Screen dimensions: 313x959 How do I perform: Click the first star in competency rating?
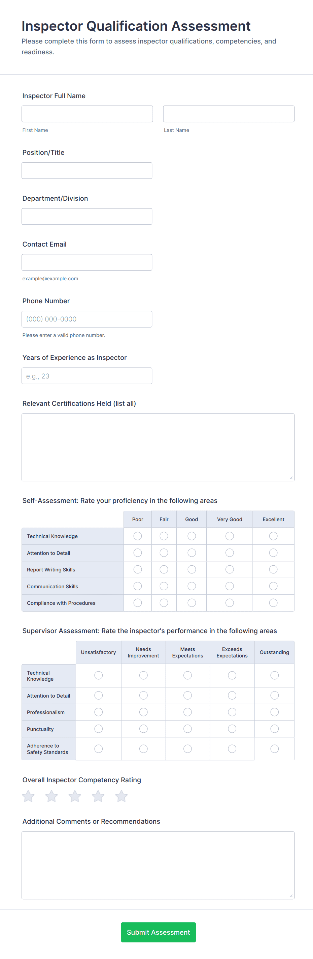[x=28, y=796]
